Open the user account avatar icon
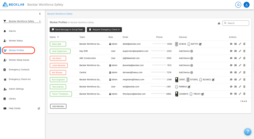254x139 pixels. point(247,5)
